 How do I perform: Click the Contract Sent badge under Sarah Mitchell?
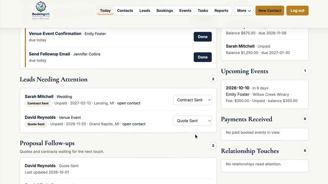[38, 103]
